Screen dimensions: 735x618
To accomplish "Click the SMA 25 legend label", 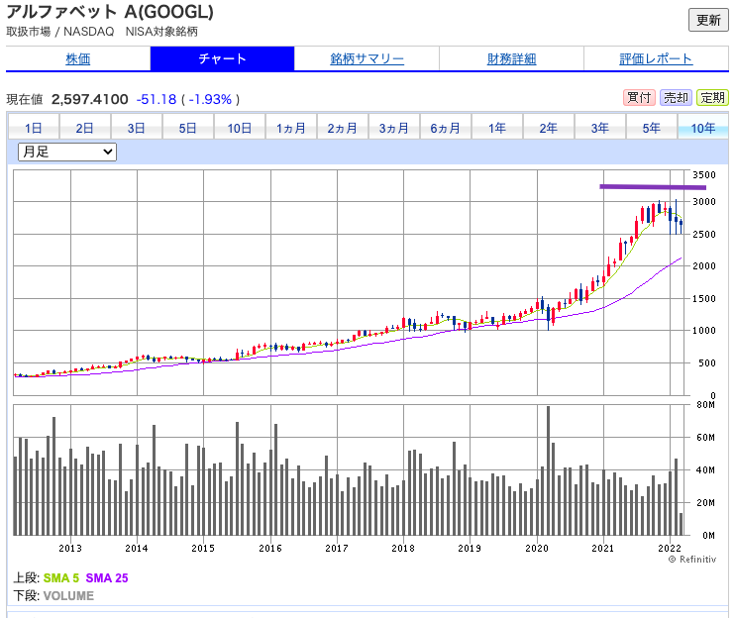I will click(107, 578).
